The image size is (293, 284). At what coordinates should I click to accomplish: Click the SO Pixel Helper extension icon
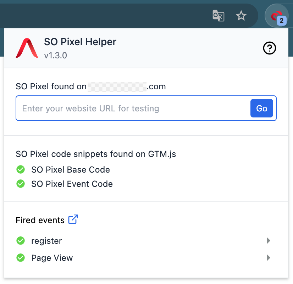coord(277,16)
